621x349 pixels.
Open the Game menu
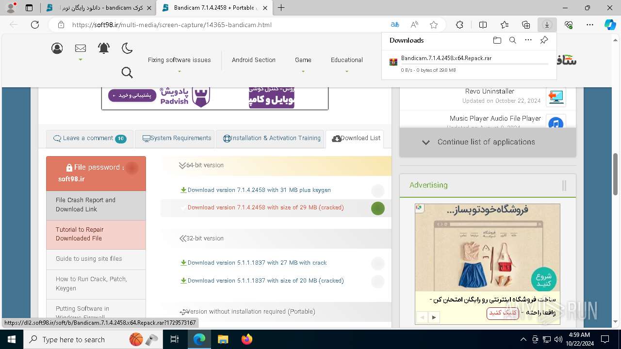click(x=303, y=60)
